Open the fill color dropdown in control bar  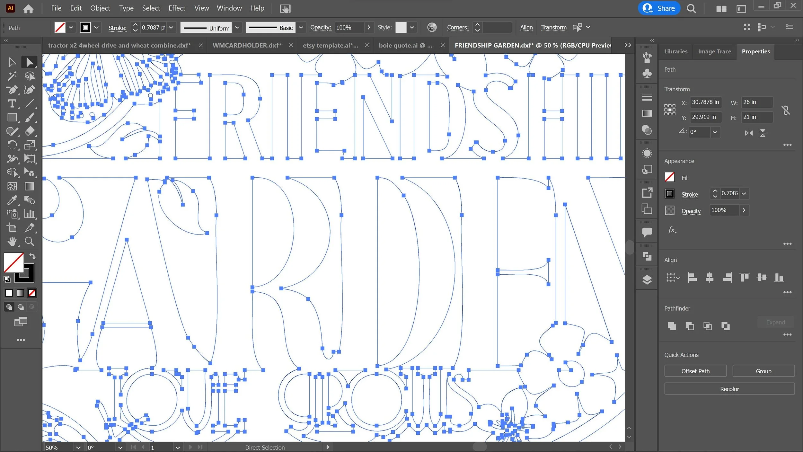[71, 28]
